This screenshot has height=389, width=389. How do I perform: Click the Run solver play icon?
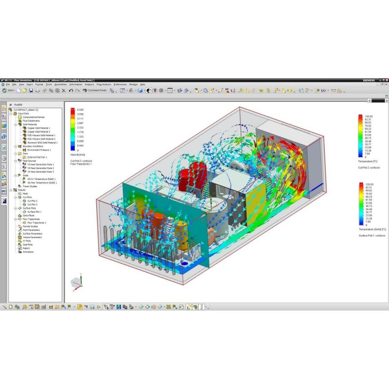coord(99,307)
